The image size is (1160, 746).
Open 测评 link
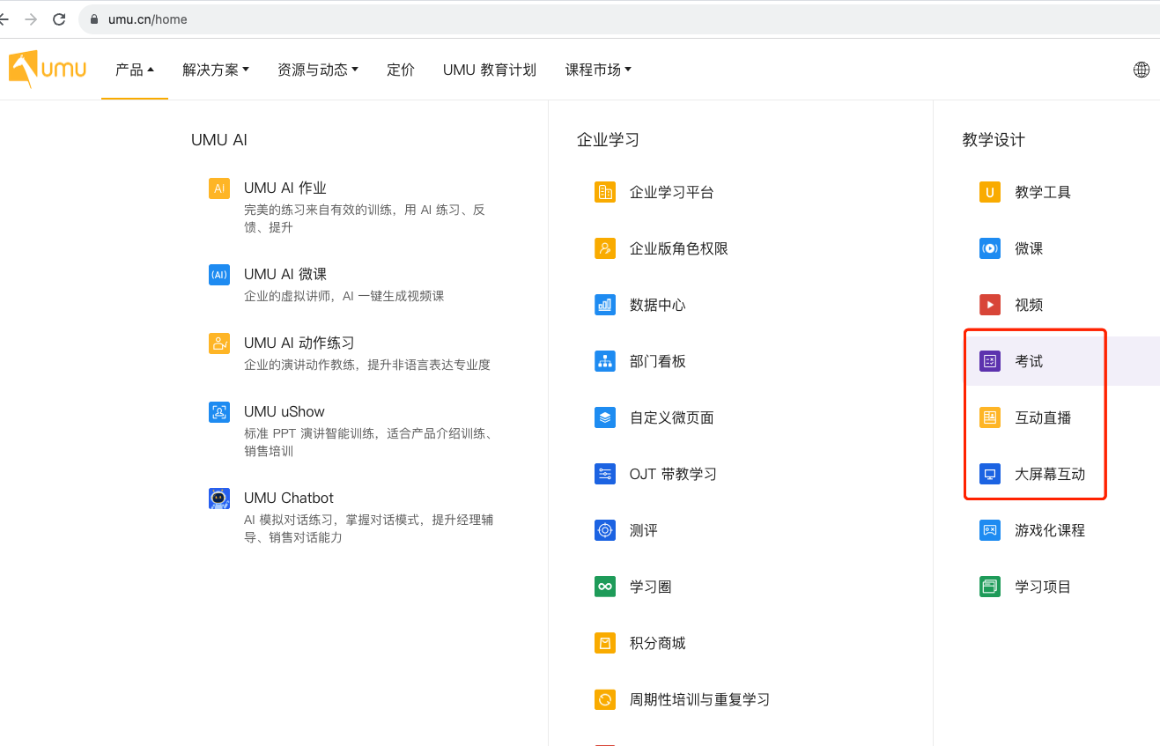click(x=644, y=530)
